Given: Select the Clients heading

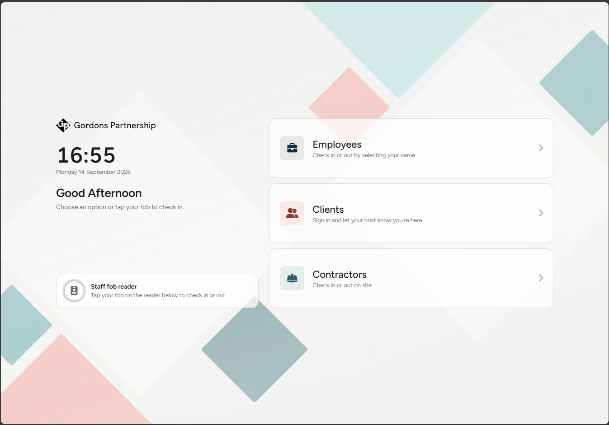Looking at the screenshot, I should coord(328,210).
